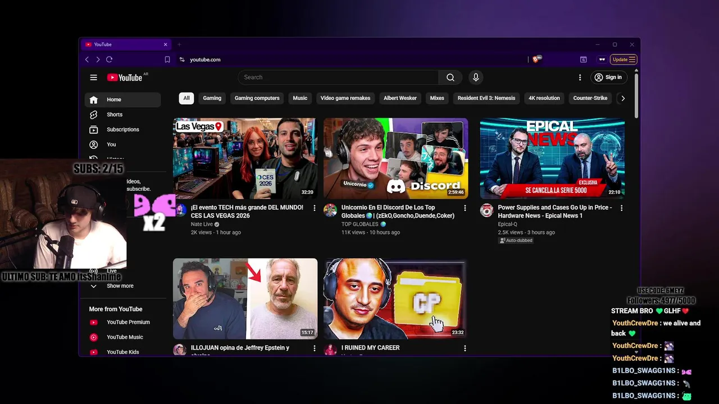Open TOP GLOBALES channel avatar

pyautogui.click(x=330, y=210)
